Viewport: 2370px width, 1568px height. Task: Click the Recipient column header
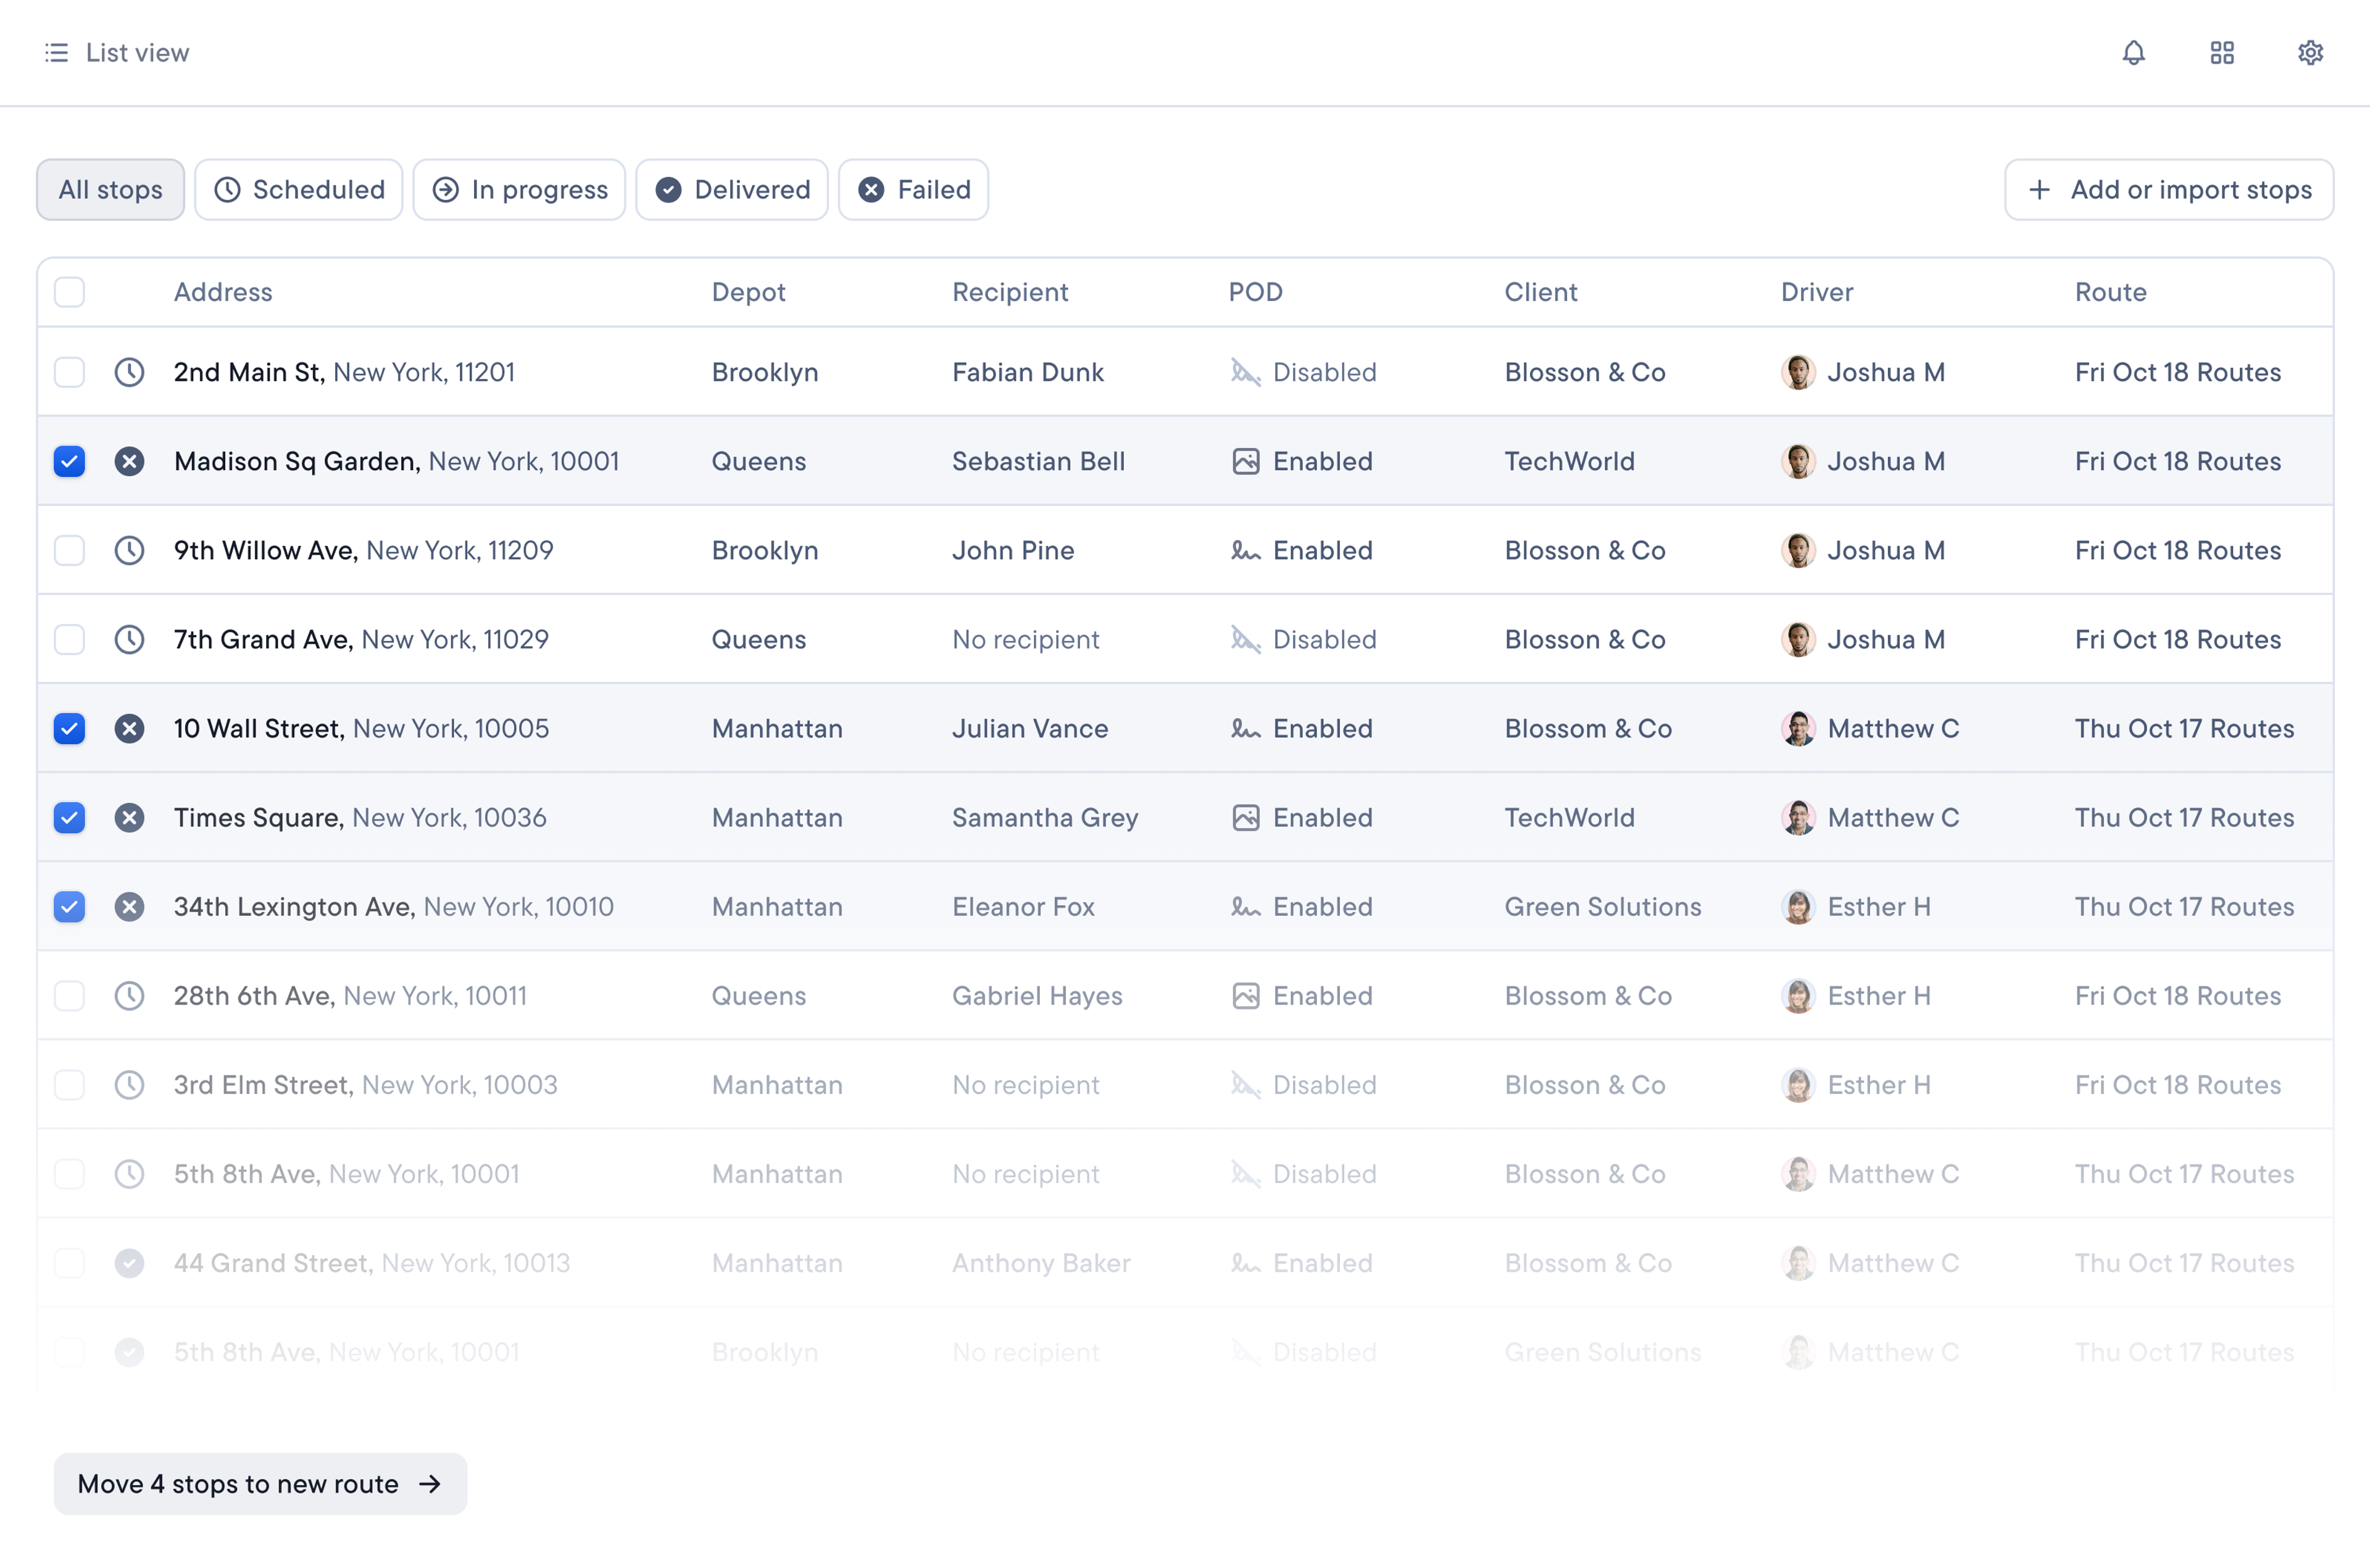tap(1010, 292)
